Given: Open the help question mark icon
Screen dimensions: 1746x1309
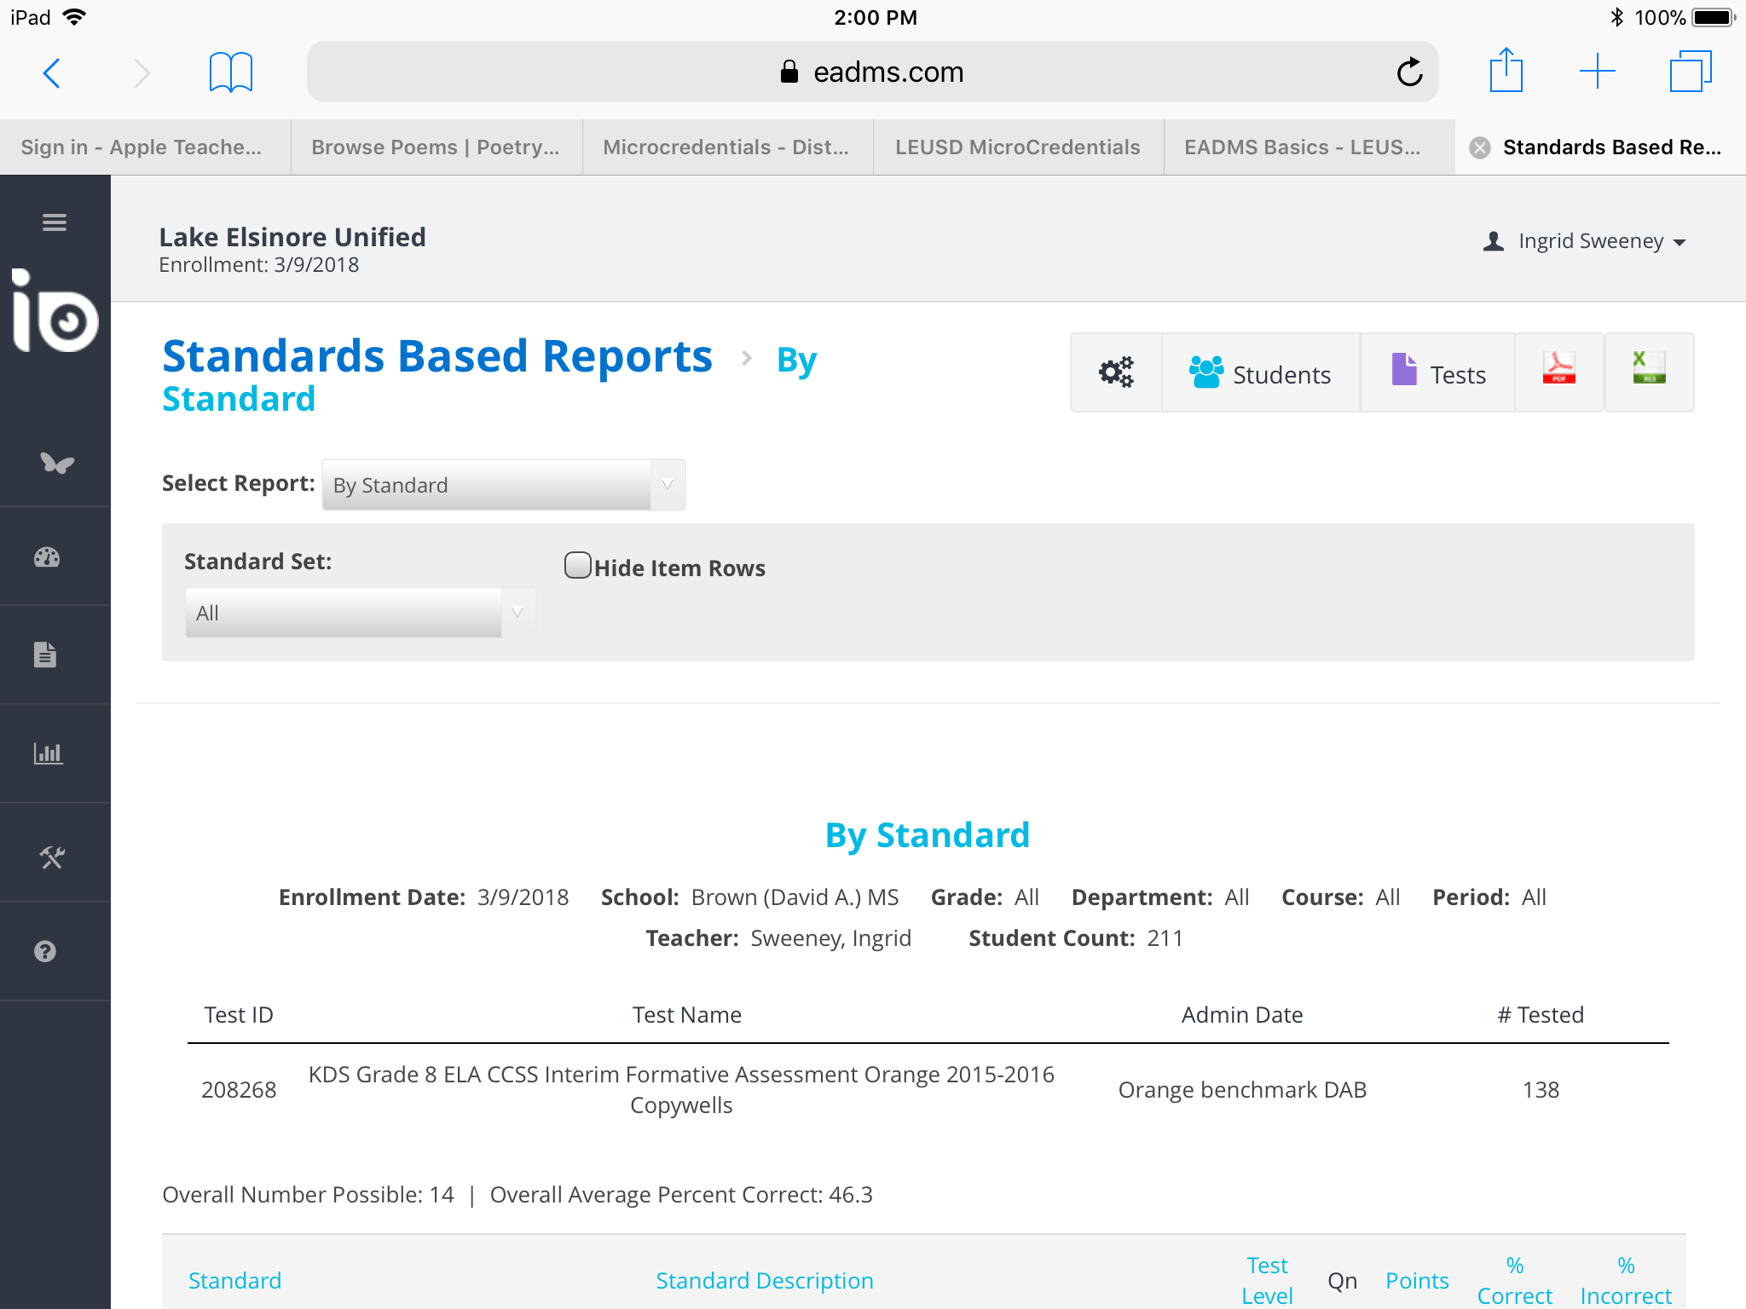Looking at the screenshot, I should [45, 951].
